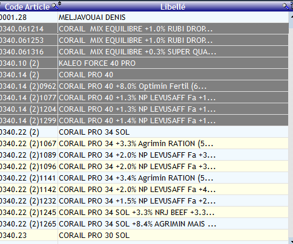293x244 pixels.
Task: Select CORAIL PRO 40 +8.0% Optimin Fertil row
Action: pos(144,86)
